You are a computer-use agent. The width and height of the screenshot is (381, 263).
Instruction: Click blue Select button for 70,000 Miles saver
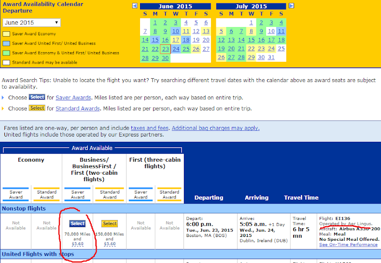[78, 223]
